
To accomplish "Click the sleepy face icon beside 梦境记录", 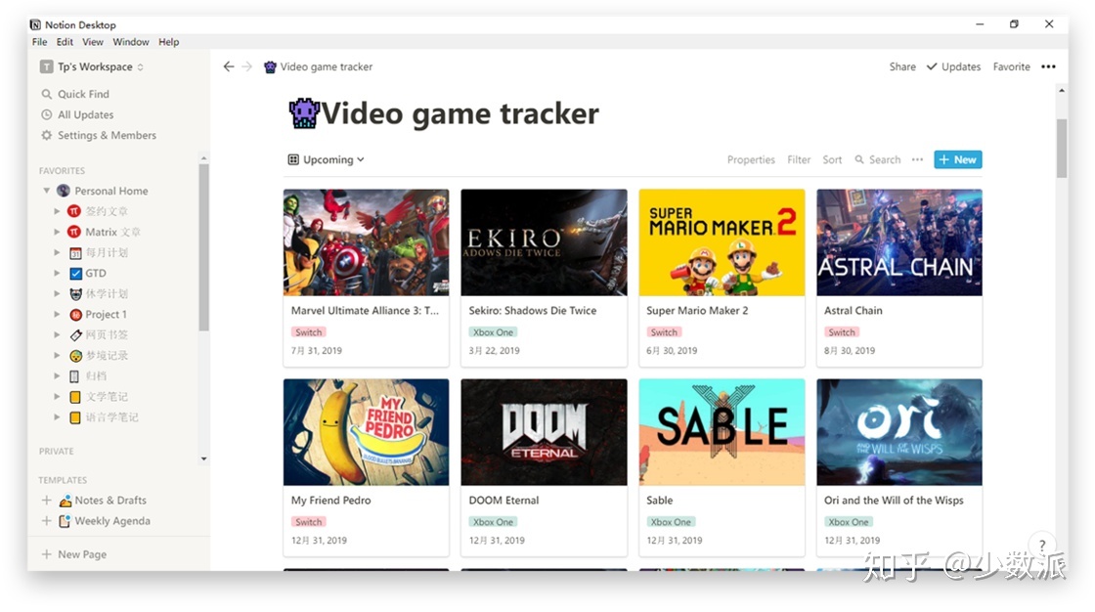I will (75, 356).
